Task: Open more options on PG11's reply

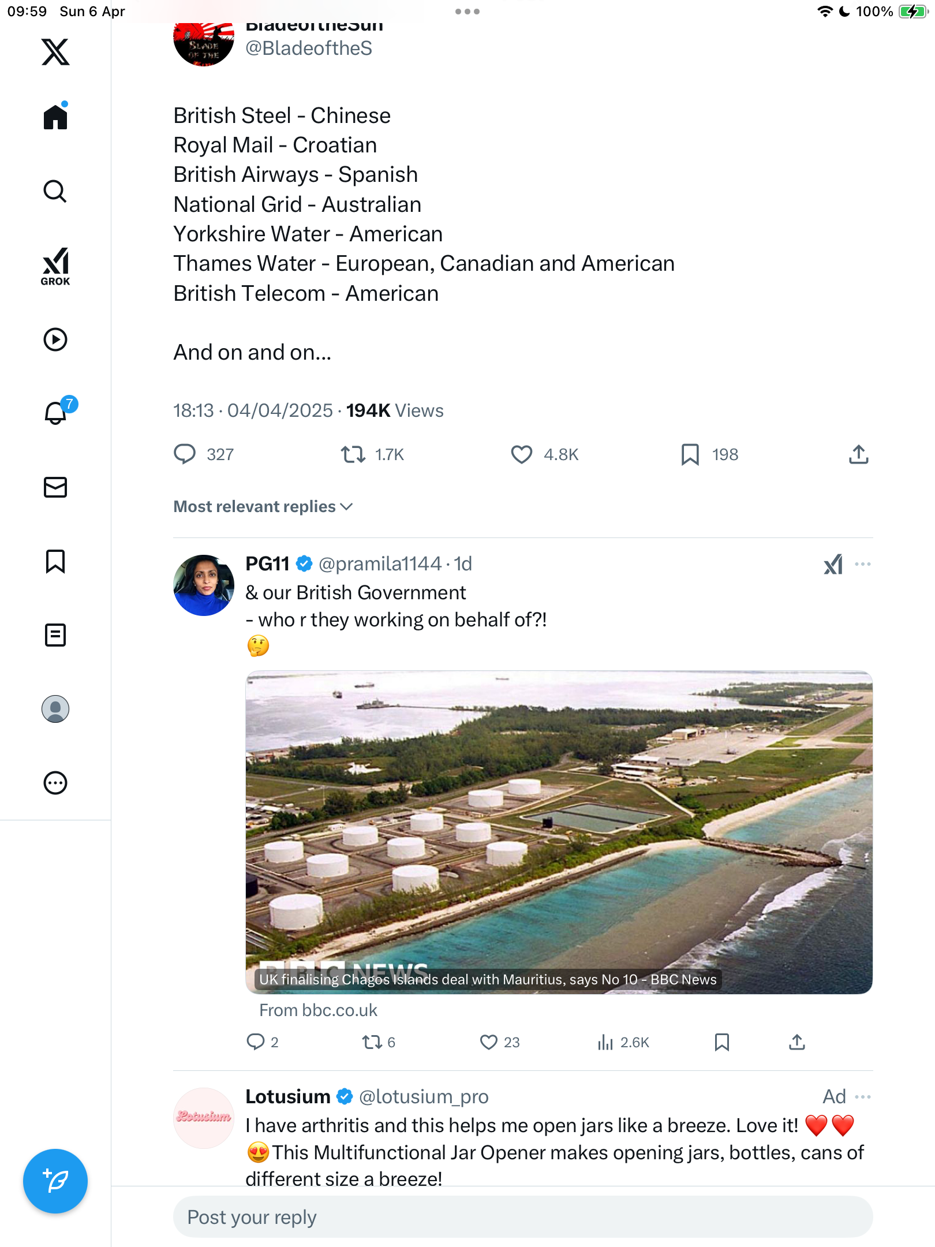Action: [863, 564]
